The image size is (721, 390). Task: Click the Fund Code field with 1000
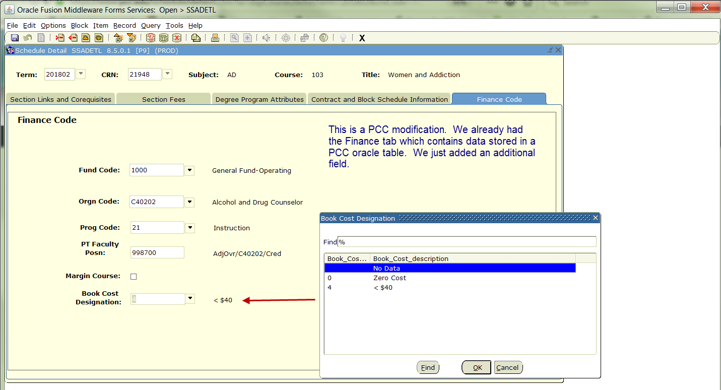(x=157, y=170)
